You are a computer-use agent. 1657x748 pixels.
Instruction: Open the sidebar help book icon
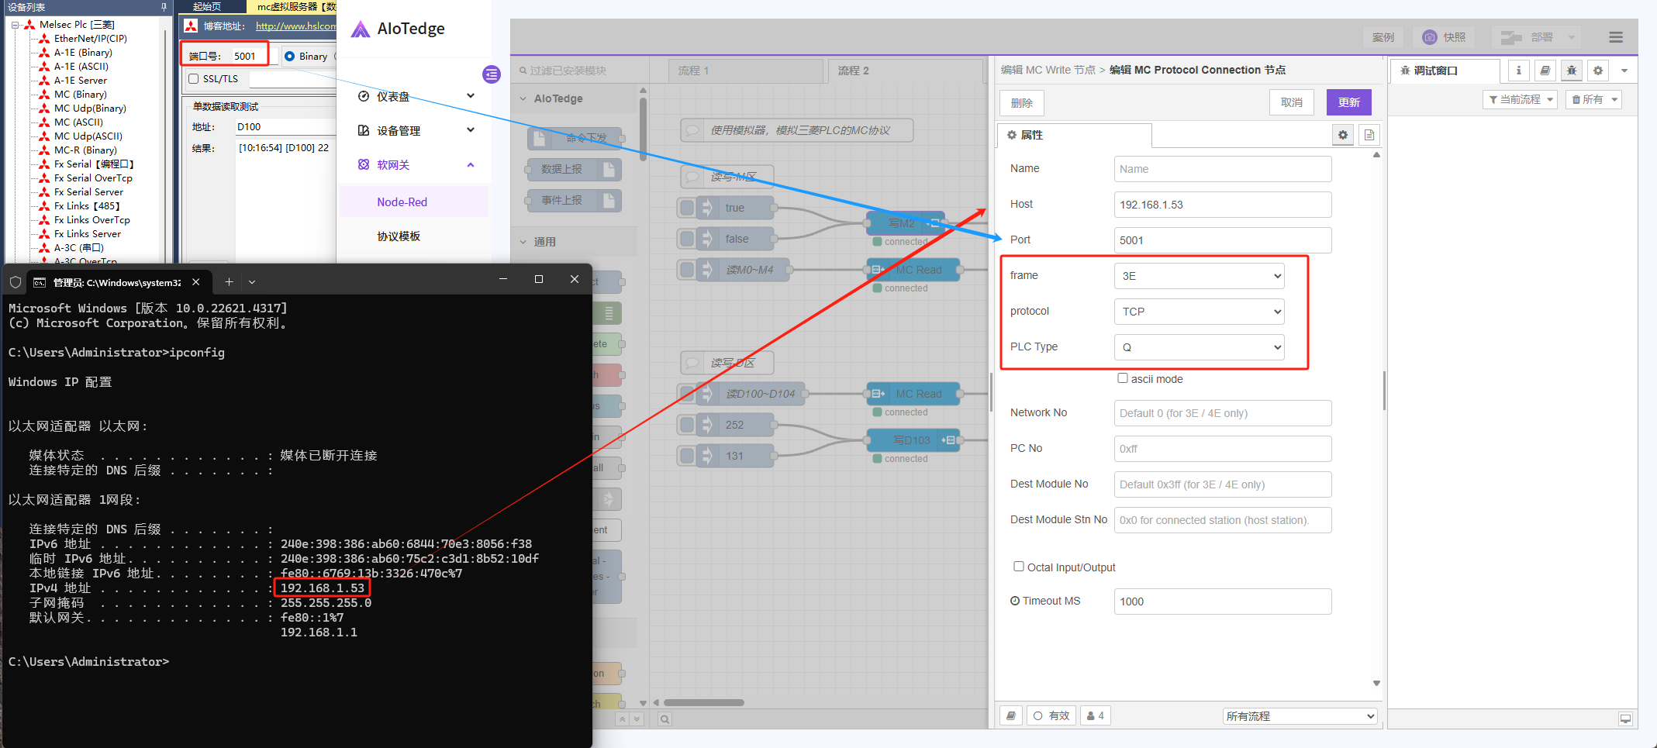(x=1545, y=71)
